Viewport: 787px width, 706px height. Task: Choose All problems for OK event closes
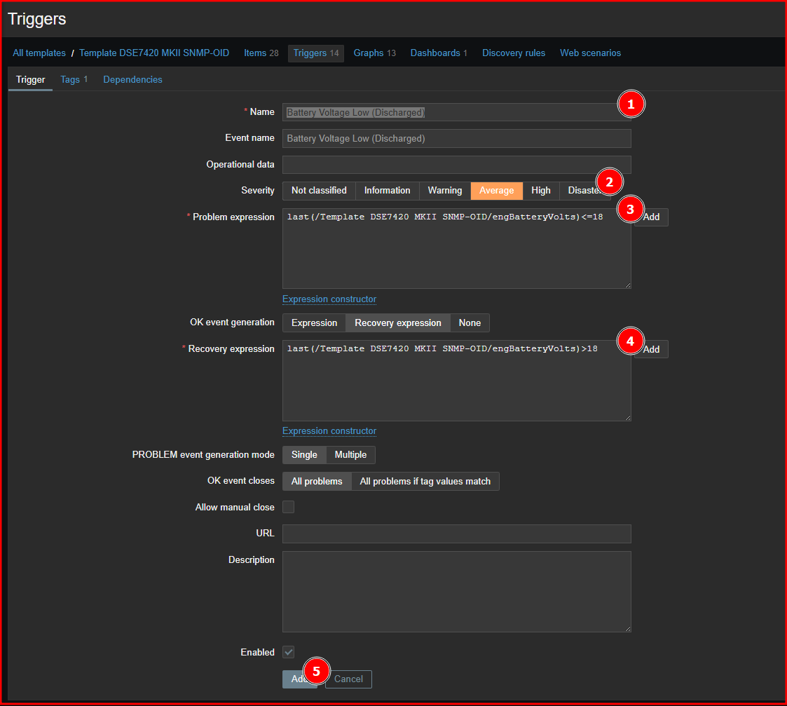[317, 481]
